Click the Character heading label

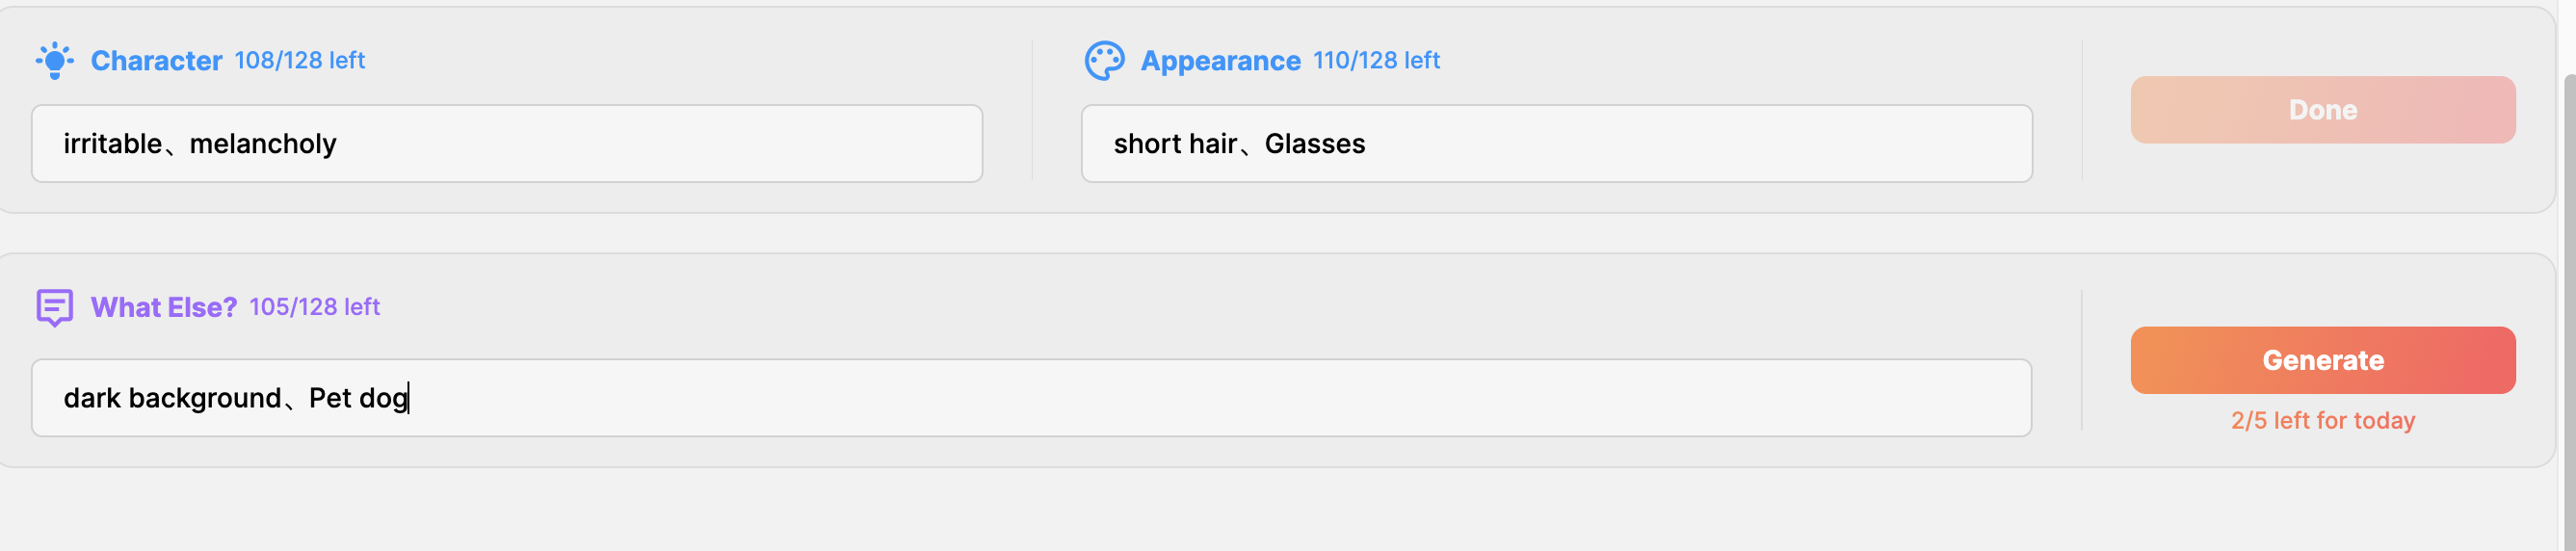[x=156, y=61]
